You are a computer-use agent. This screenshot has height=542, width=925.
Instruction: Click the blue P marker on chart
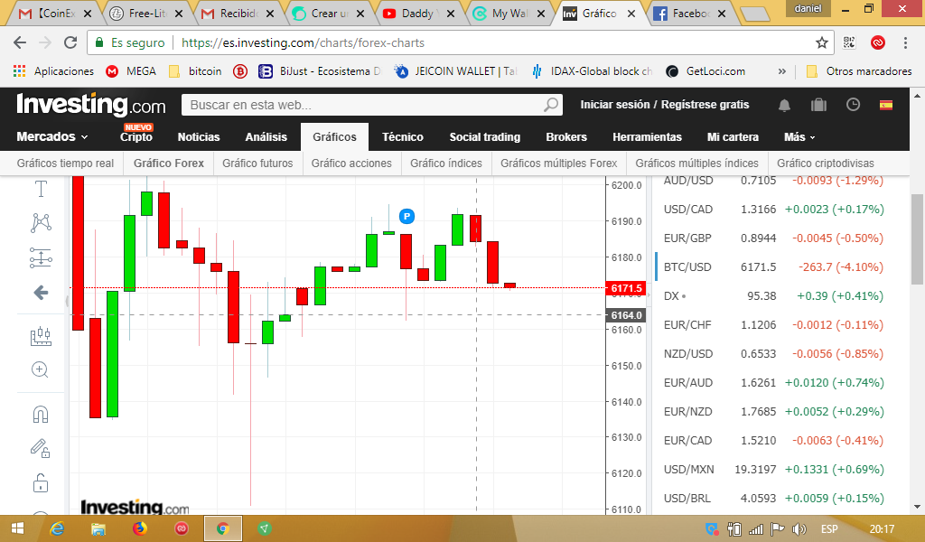[x=406, y=217]
